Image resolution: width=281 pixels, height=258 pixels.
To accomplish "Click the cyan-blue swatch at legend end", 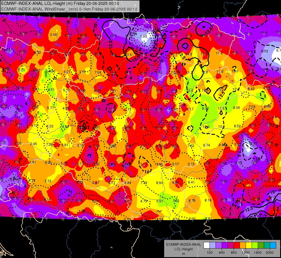I will pos(273,245).
